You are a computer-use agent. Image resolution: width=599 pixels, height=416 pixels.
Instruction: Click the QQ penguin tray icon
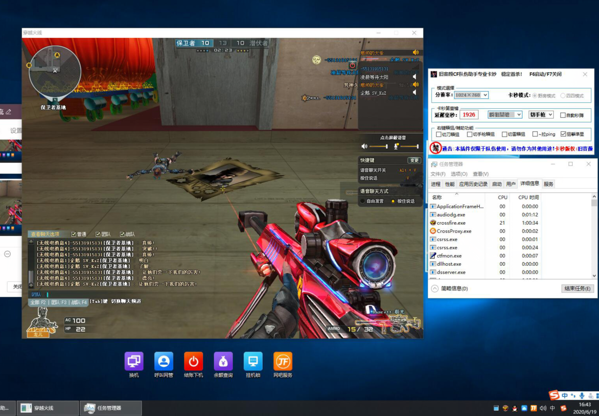(515, 408)
